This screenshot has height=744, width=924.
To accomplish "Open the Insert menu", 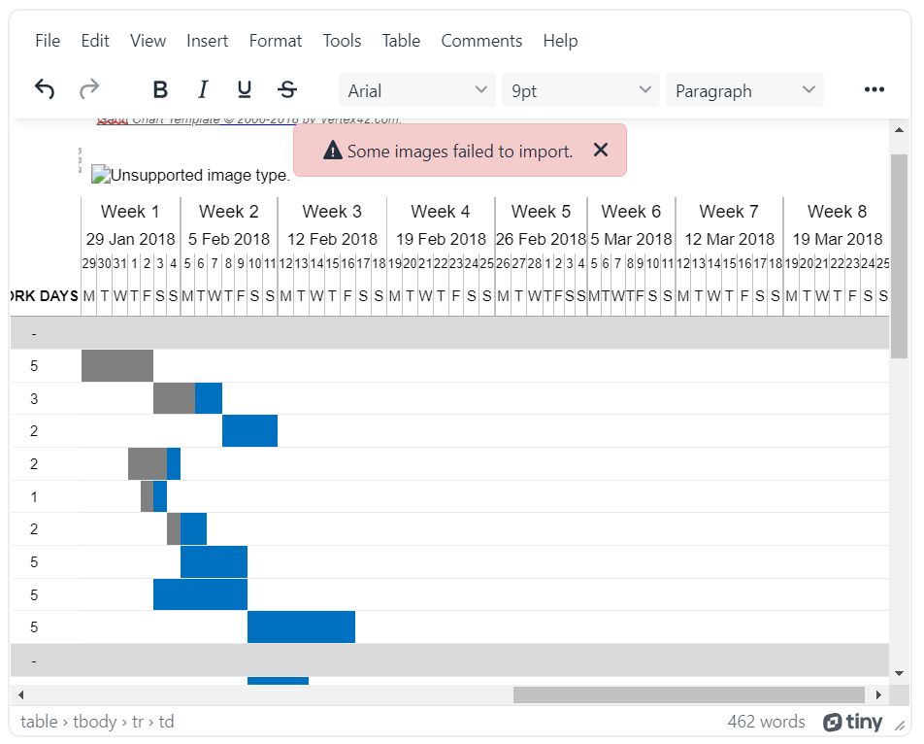I will pos(208,41).
